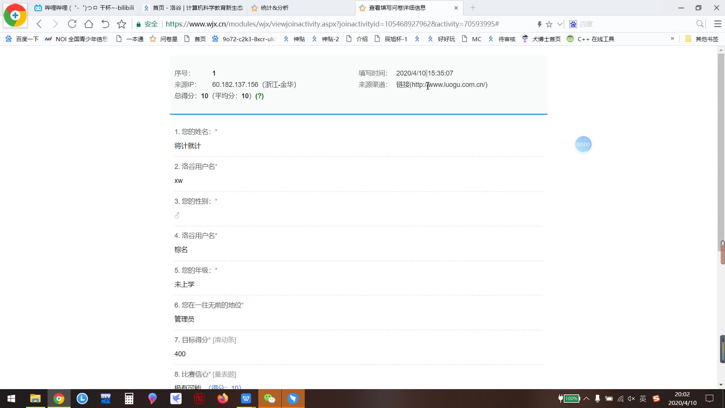Open the Sogou input tray icon

click(656, 399)
